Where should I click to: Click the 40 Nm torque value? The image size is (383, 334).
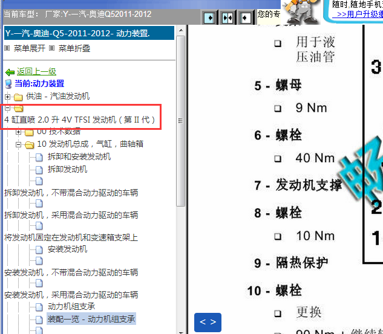pos(315,158)
